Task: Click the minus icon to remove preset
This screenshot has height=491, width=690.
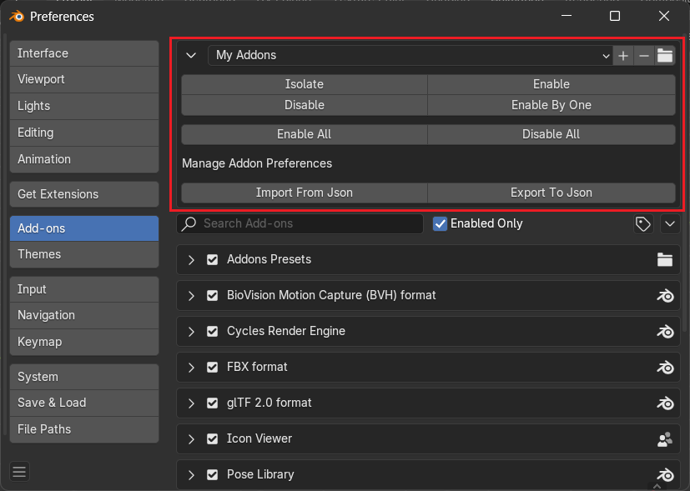Action: pos(644,56)
